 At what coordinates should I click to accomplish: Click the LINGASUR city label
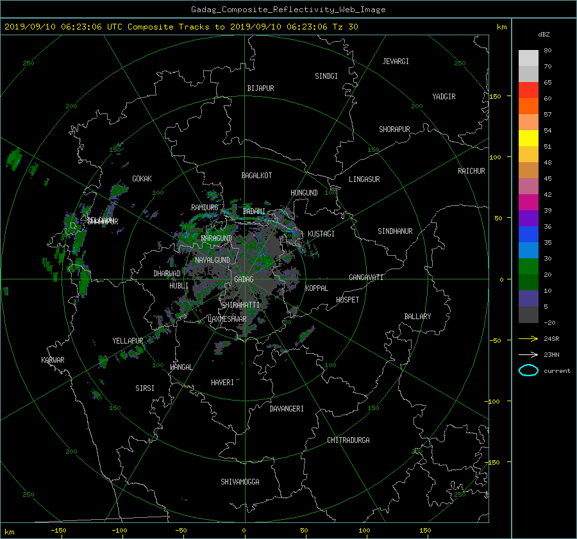[364, 179]
